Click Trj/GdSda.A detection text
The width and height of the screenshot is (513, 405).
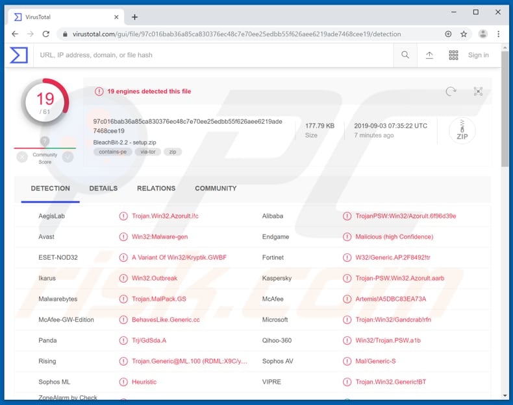(x=149, y=340)
